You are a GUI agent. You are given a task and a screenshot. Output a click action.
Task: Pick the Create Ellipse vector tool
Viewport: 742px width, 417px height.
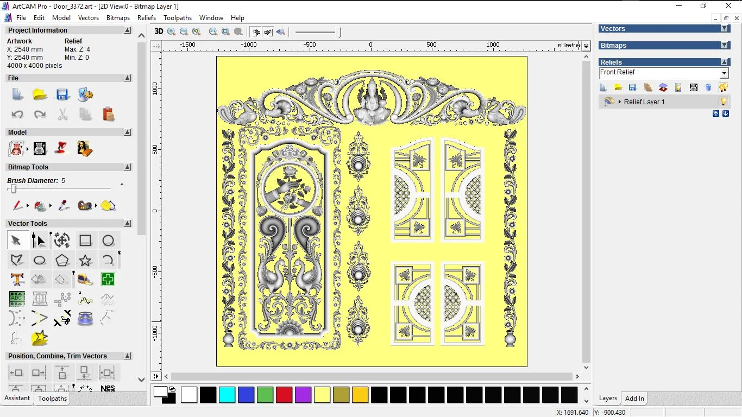pyautogui.click(x=39, y=261)
